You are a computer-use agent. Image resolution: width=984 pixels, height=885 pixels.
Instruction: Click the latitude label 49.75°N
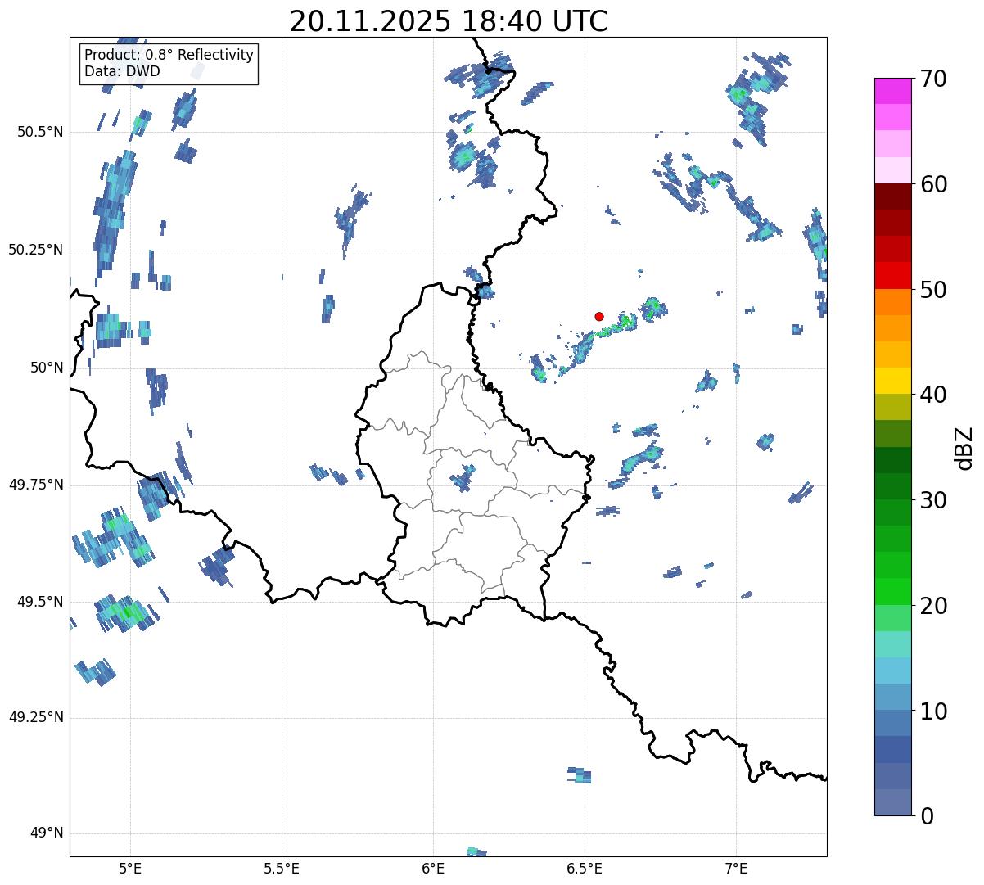pyautogui.click(x=35, y=485)
